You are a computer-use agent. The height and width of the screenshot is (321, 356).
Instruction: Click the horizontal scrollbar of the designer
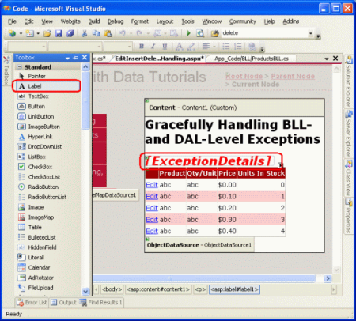point(204,278)
